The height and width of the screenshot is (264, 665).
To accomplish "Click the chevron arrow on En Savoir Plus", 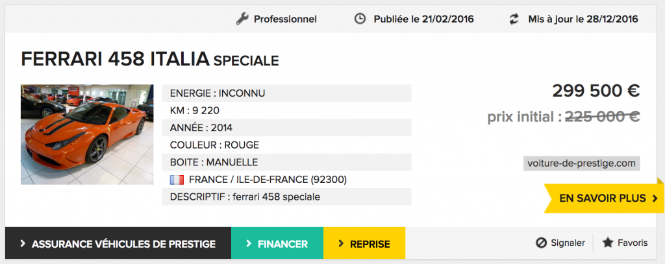I will click(655, 198).
